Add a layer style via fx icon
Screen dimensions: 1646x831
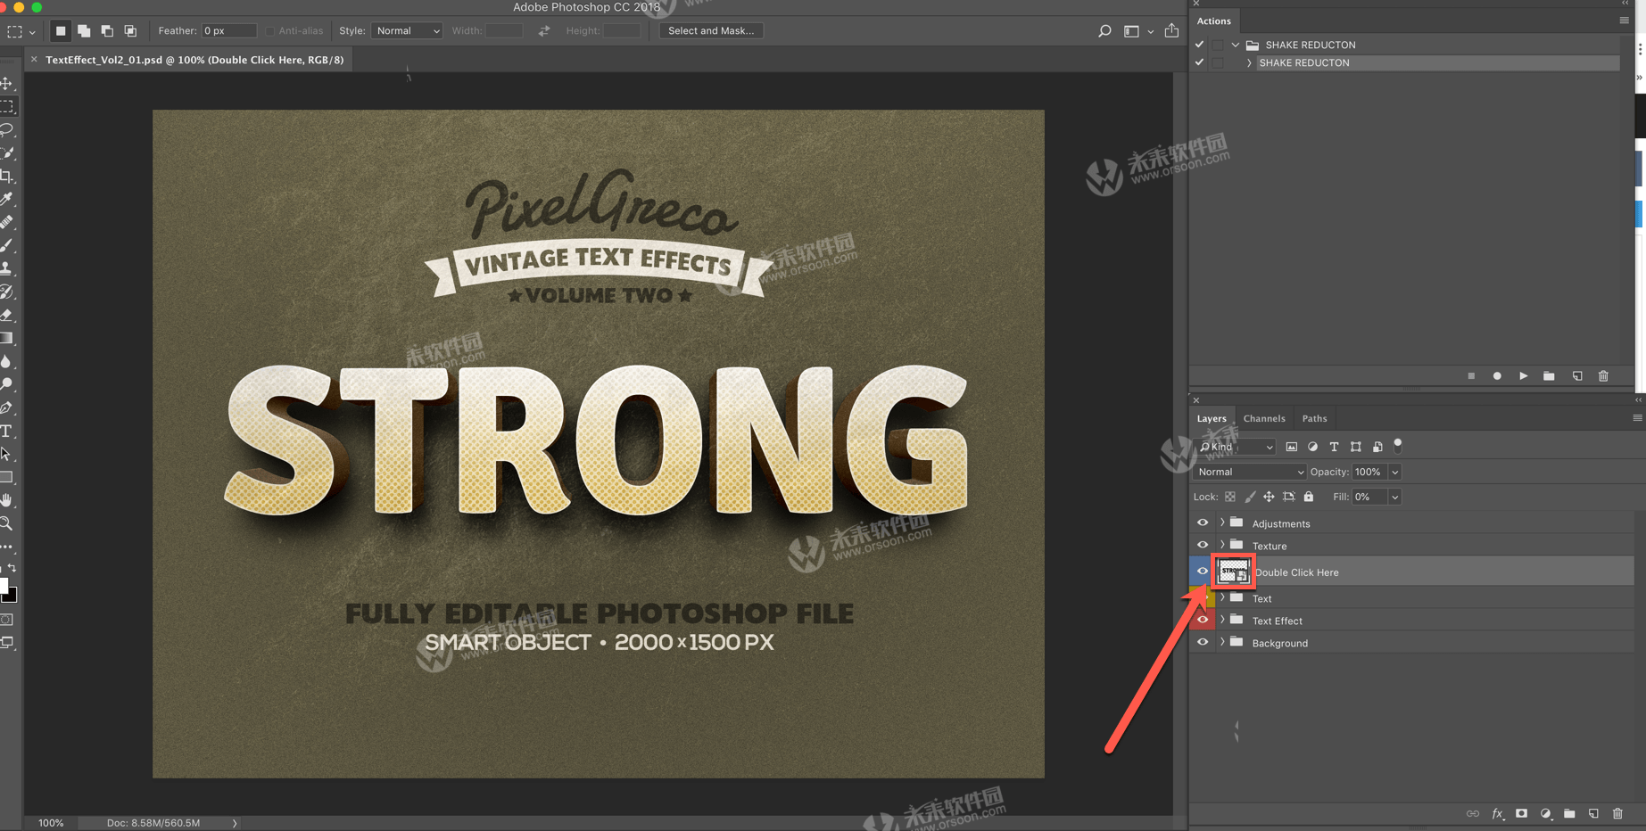[1497, 813]
